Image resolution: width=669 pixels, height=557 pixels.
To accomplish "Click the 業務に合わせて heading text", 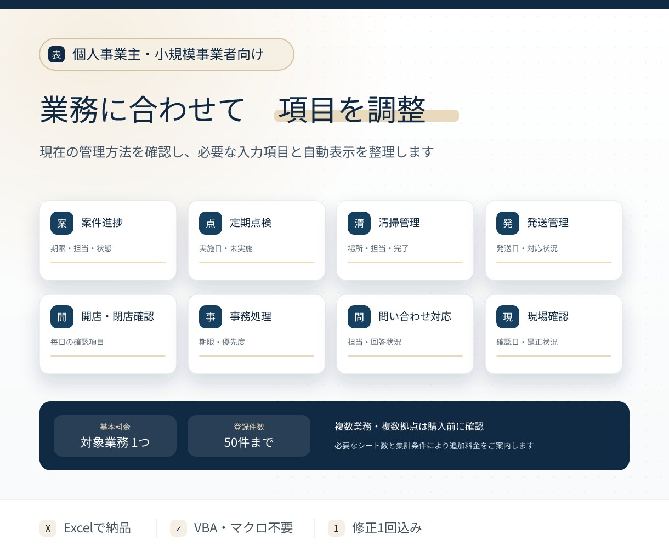I will click(142, 110).
